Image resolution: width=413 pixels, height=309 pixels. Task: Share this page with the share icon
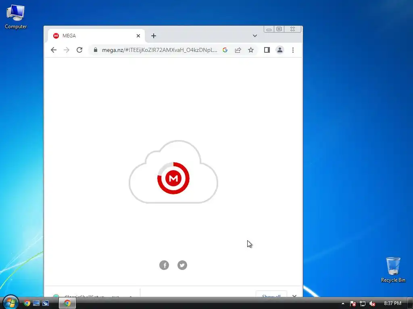[x=238, y=50]
